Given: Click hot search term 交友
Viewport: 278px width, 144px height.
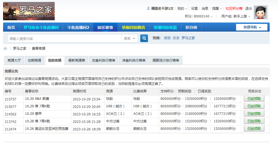Looking at the screenshot, I should point(176,38).
